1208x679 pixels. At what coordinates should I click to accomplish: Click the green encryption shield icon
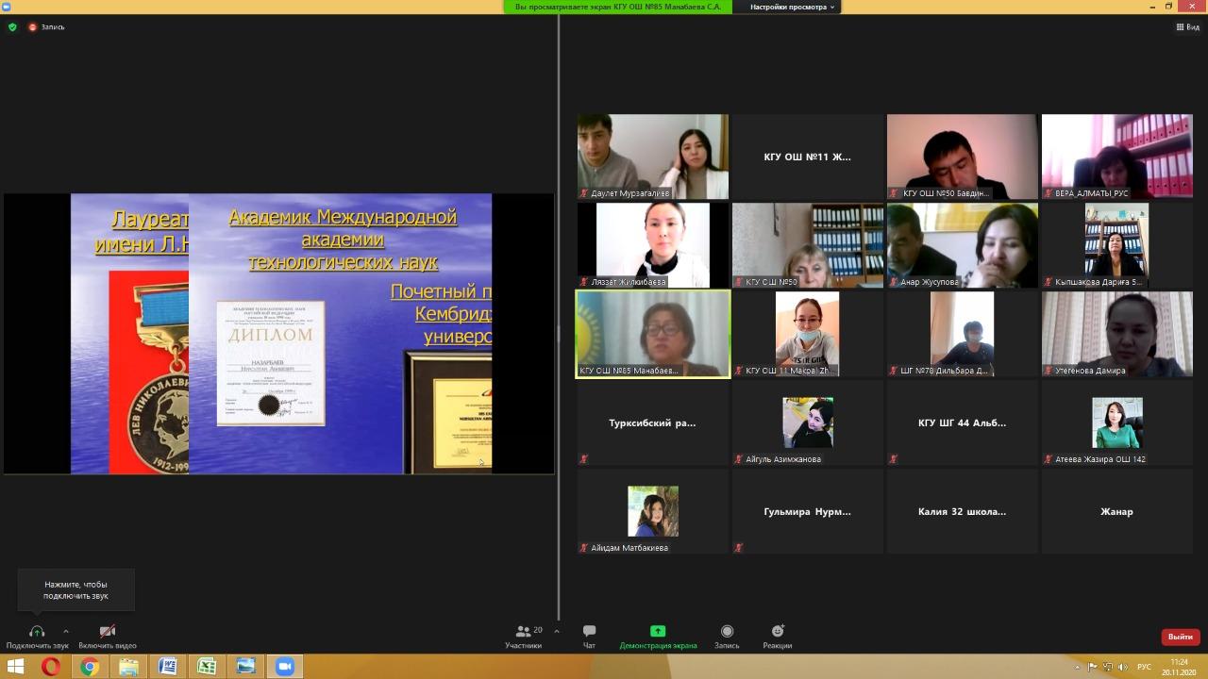click(12, 27)
